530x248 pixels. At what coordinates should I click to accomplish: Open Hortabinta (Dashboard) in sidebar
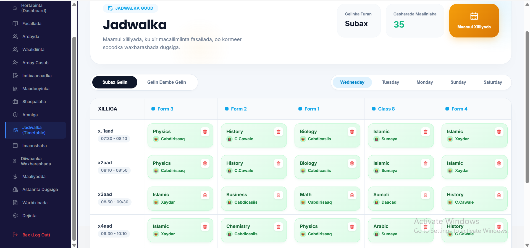[x=35, y=8]
